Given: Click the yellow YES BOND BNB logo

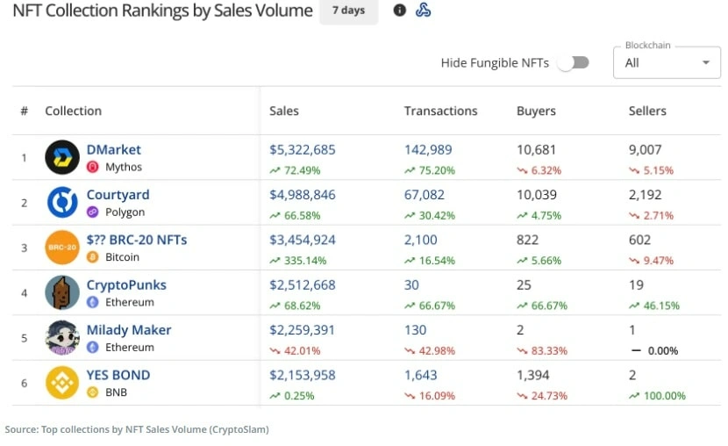Looking at the screenshot, I should (x=62, y=383).
